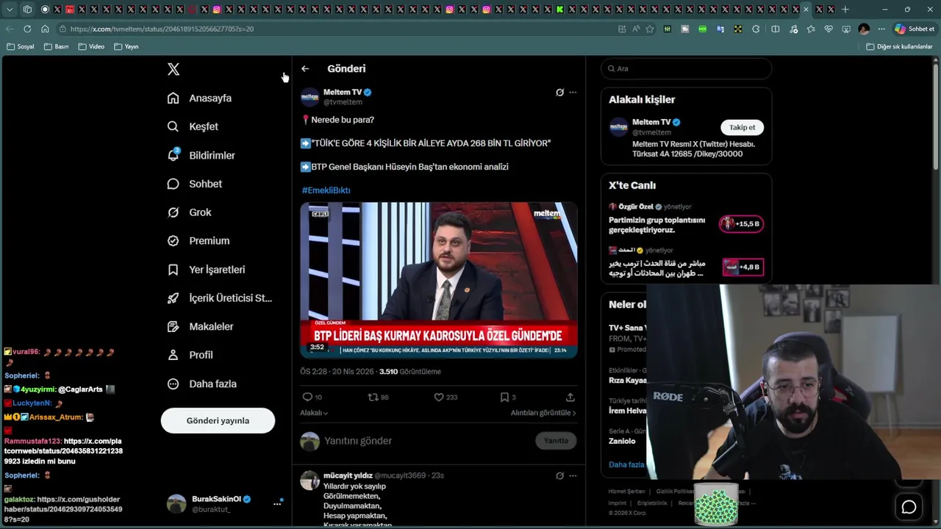941x529 pixels.
Task: Open more options on mücayit yıldız reply
Action: coord(573,475)
